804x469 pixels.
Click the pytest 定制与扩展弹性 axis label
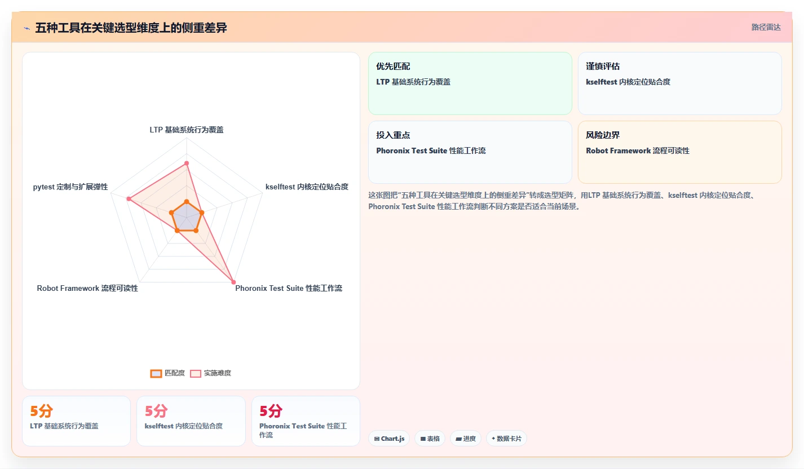[x=70, y=187]
